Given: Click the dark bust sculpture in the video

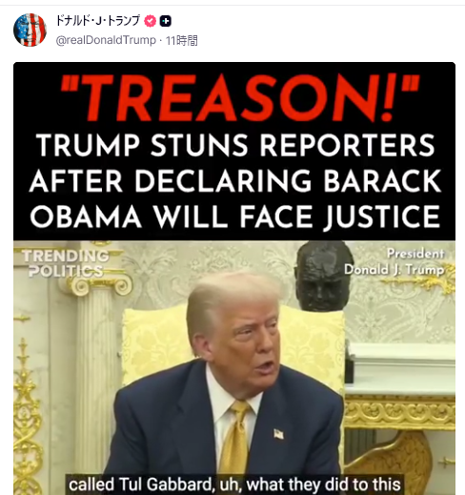Looking at the screenshot, I should point(323,276).
